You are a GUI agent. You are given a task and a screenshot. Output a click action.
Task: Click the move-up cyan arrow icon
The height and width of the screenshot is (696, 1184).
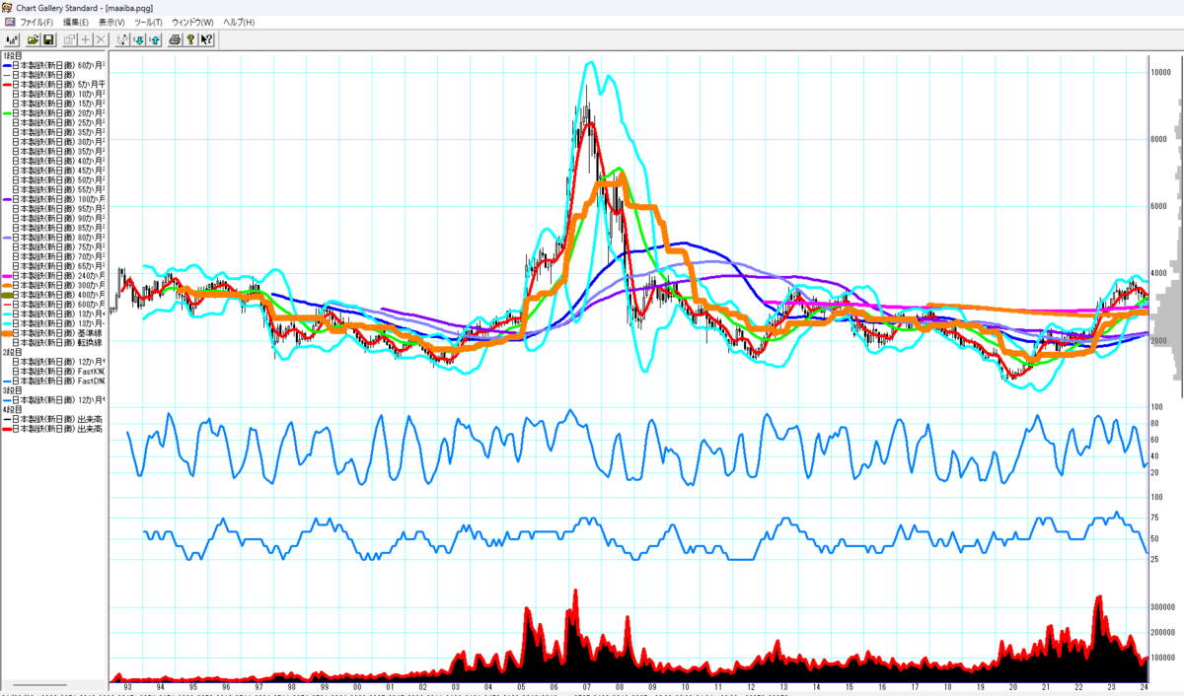pyautogui.click(x=155, y=39)
